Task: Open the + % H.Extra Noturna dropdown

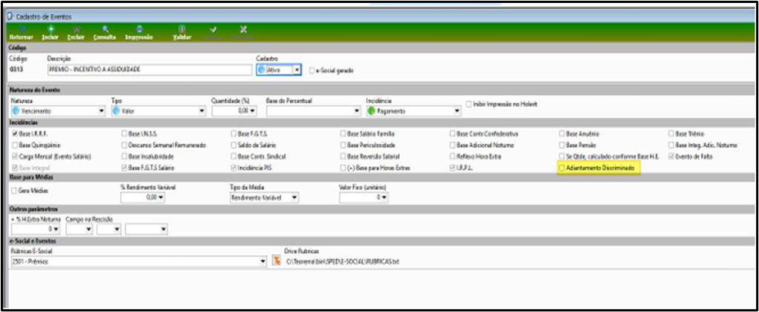Action: (x=56, y=229)
